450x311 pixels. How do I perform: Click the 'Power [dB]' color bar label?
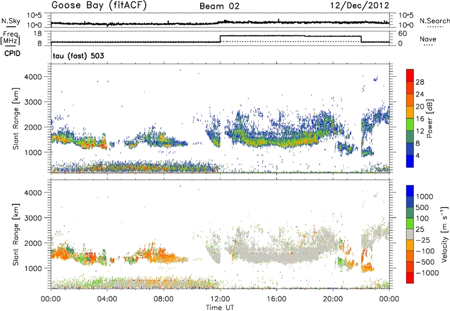(x=430, y=118)
